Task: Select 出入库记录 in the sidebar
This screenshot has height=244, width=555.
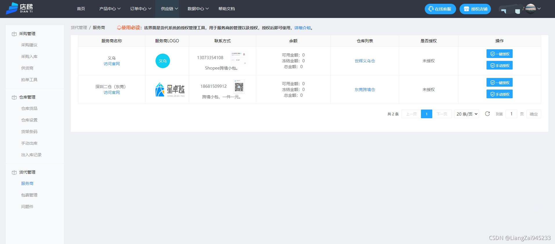Action: (x=31, y=155)
